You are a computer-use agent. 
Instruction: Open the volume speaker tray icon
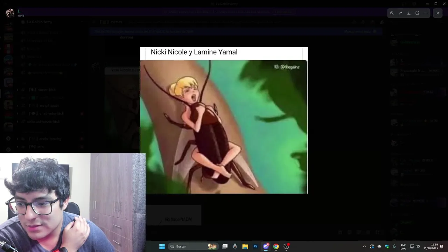pos(418,246)
